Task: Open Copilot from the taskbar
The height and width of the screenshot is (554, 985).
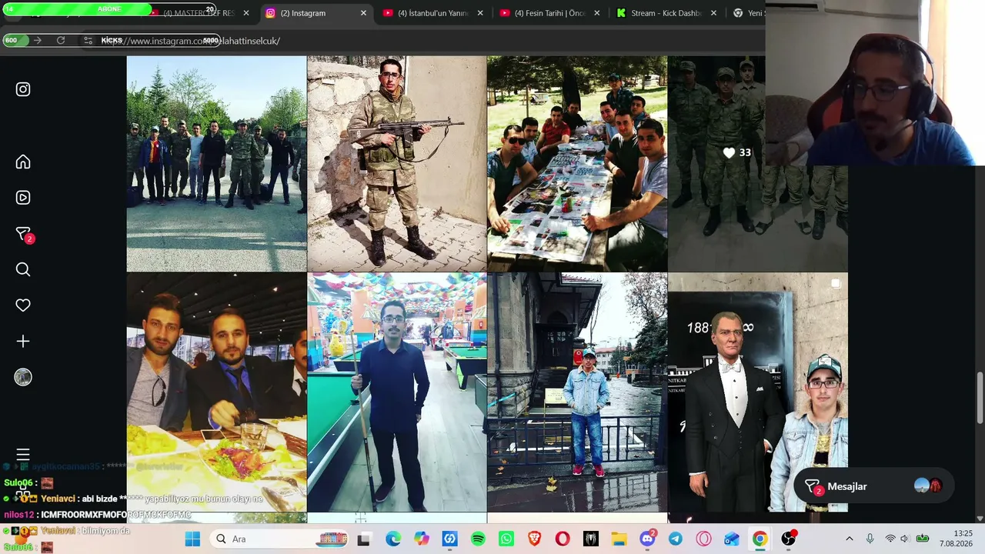Action: [421, 539]
